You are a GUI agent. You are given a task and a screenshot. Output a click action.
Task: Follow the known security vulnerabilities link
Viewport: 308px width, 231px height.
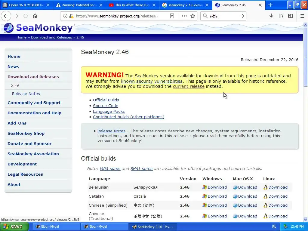coord(152,81)
